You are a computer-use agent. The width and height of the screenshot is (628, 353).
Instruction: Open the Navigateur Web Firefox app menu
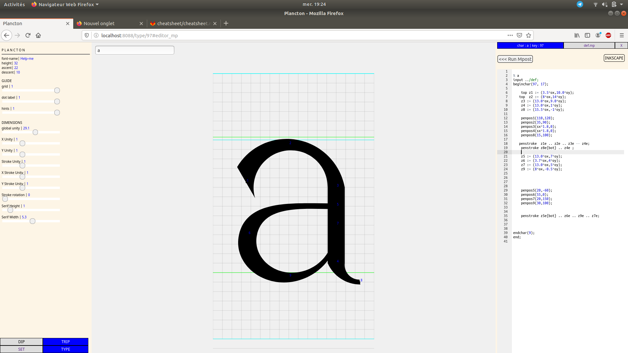click(x=65, y=4)
